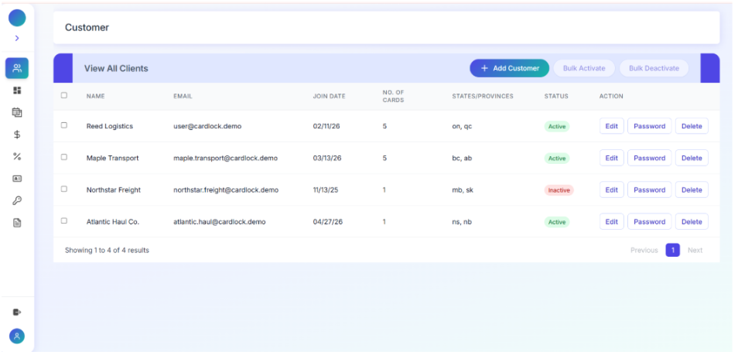Delete the Northstar Freight customer
This screenshot has width=738, height=355.
click(x=692, y=189)
